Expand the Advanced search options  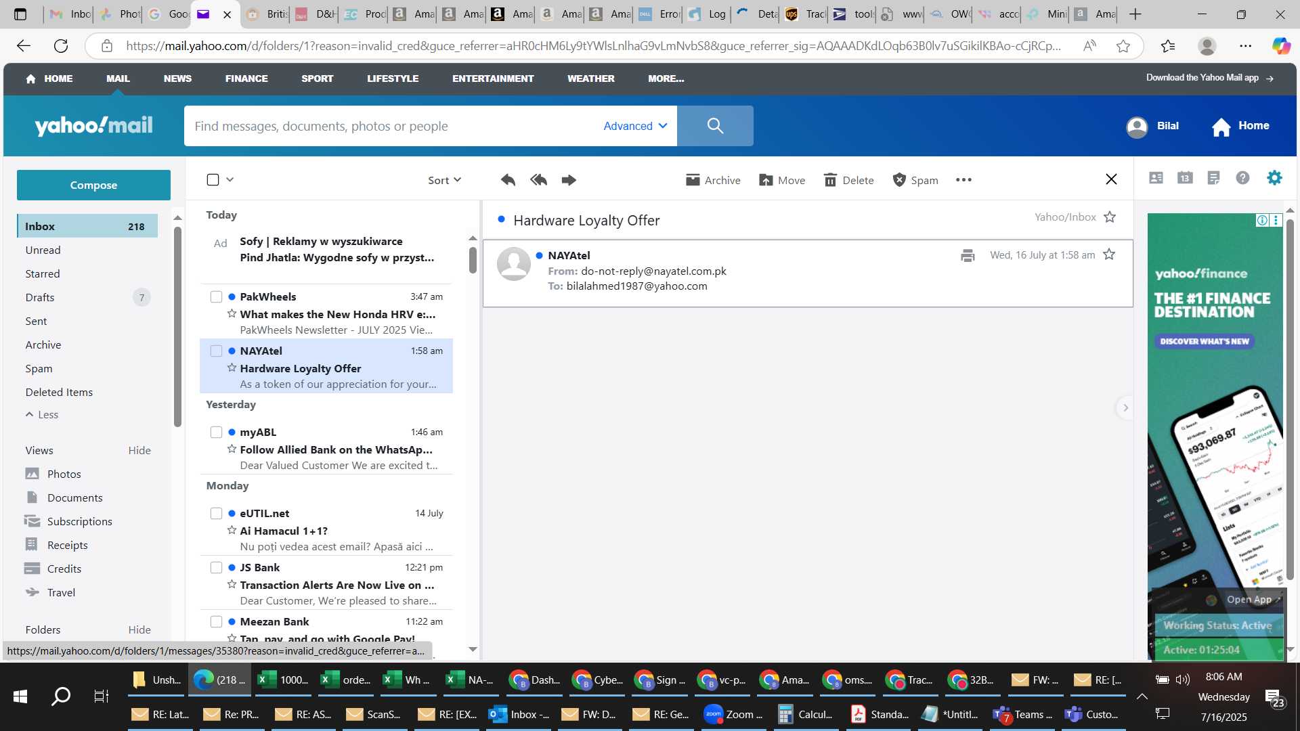(635, 126)
